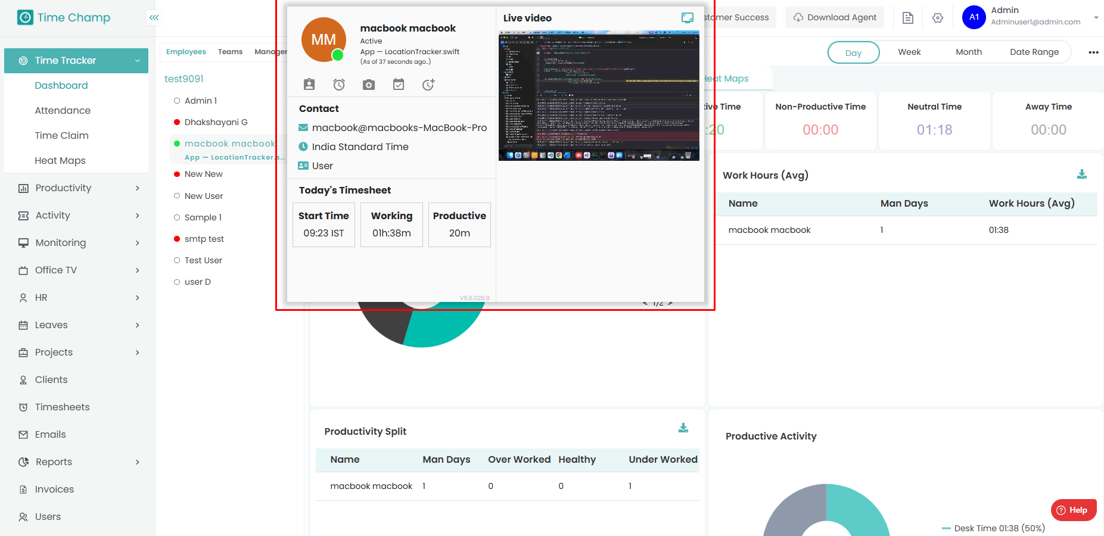Viewport: 1104px width, 536px height.
Task: Click the Away Time 00:00 card
Action: pos(1049,120)
